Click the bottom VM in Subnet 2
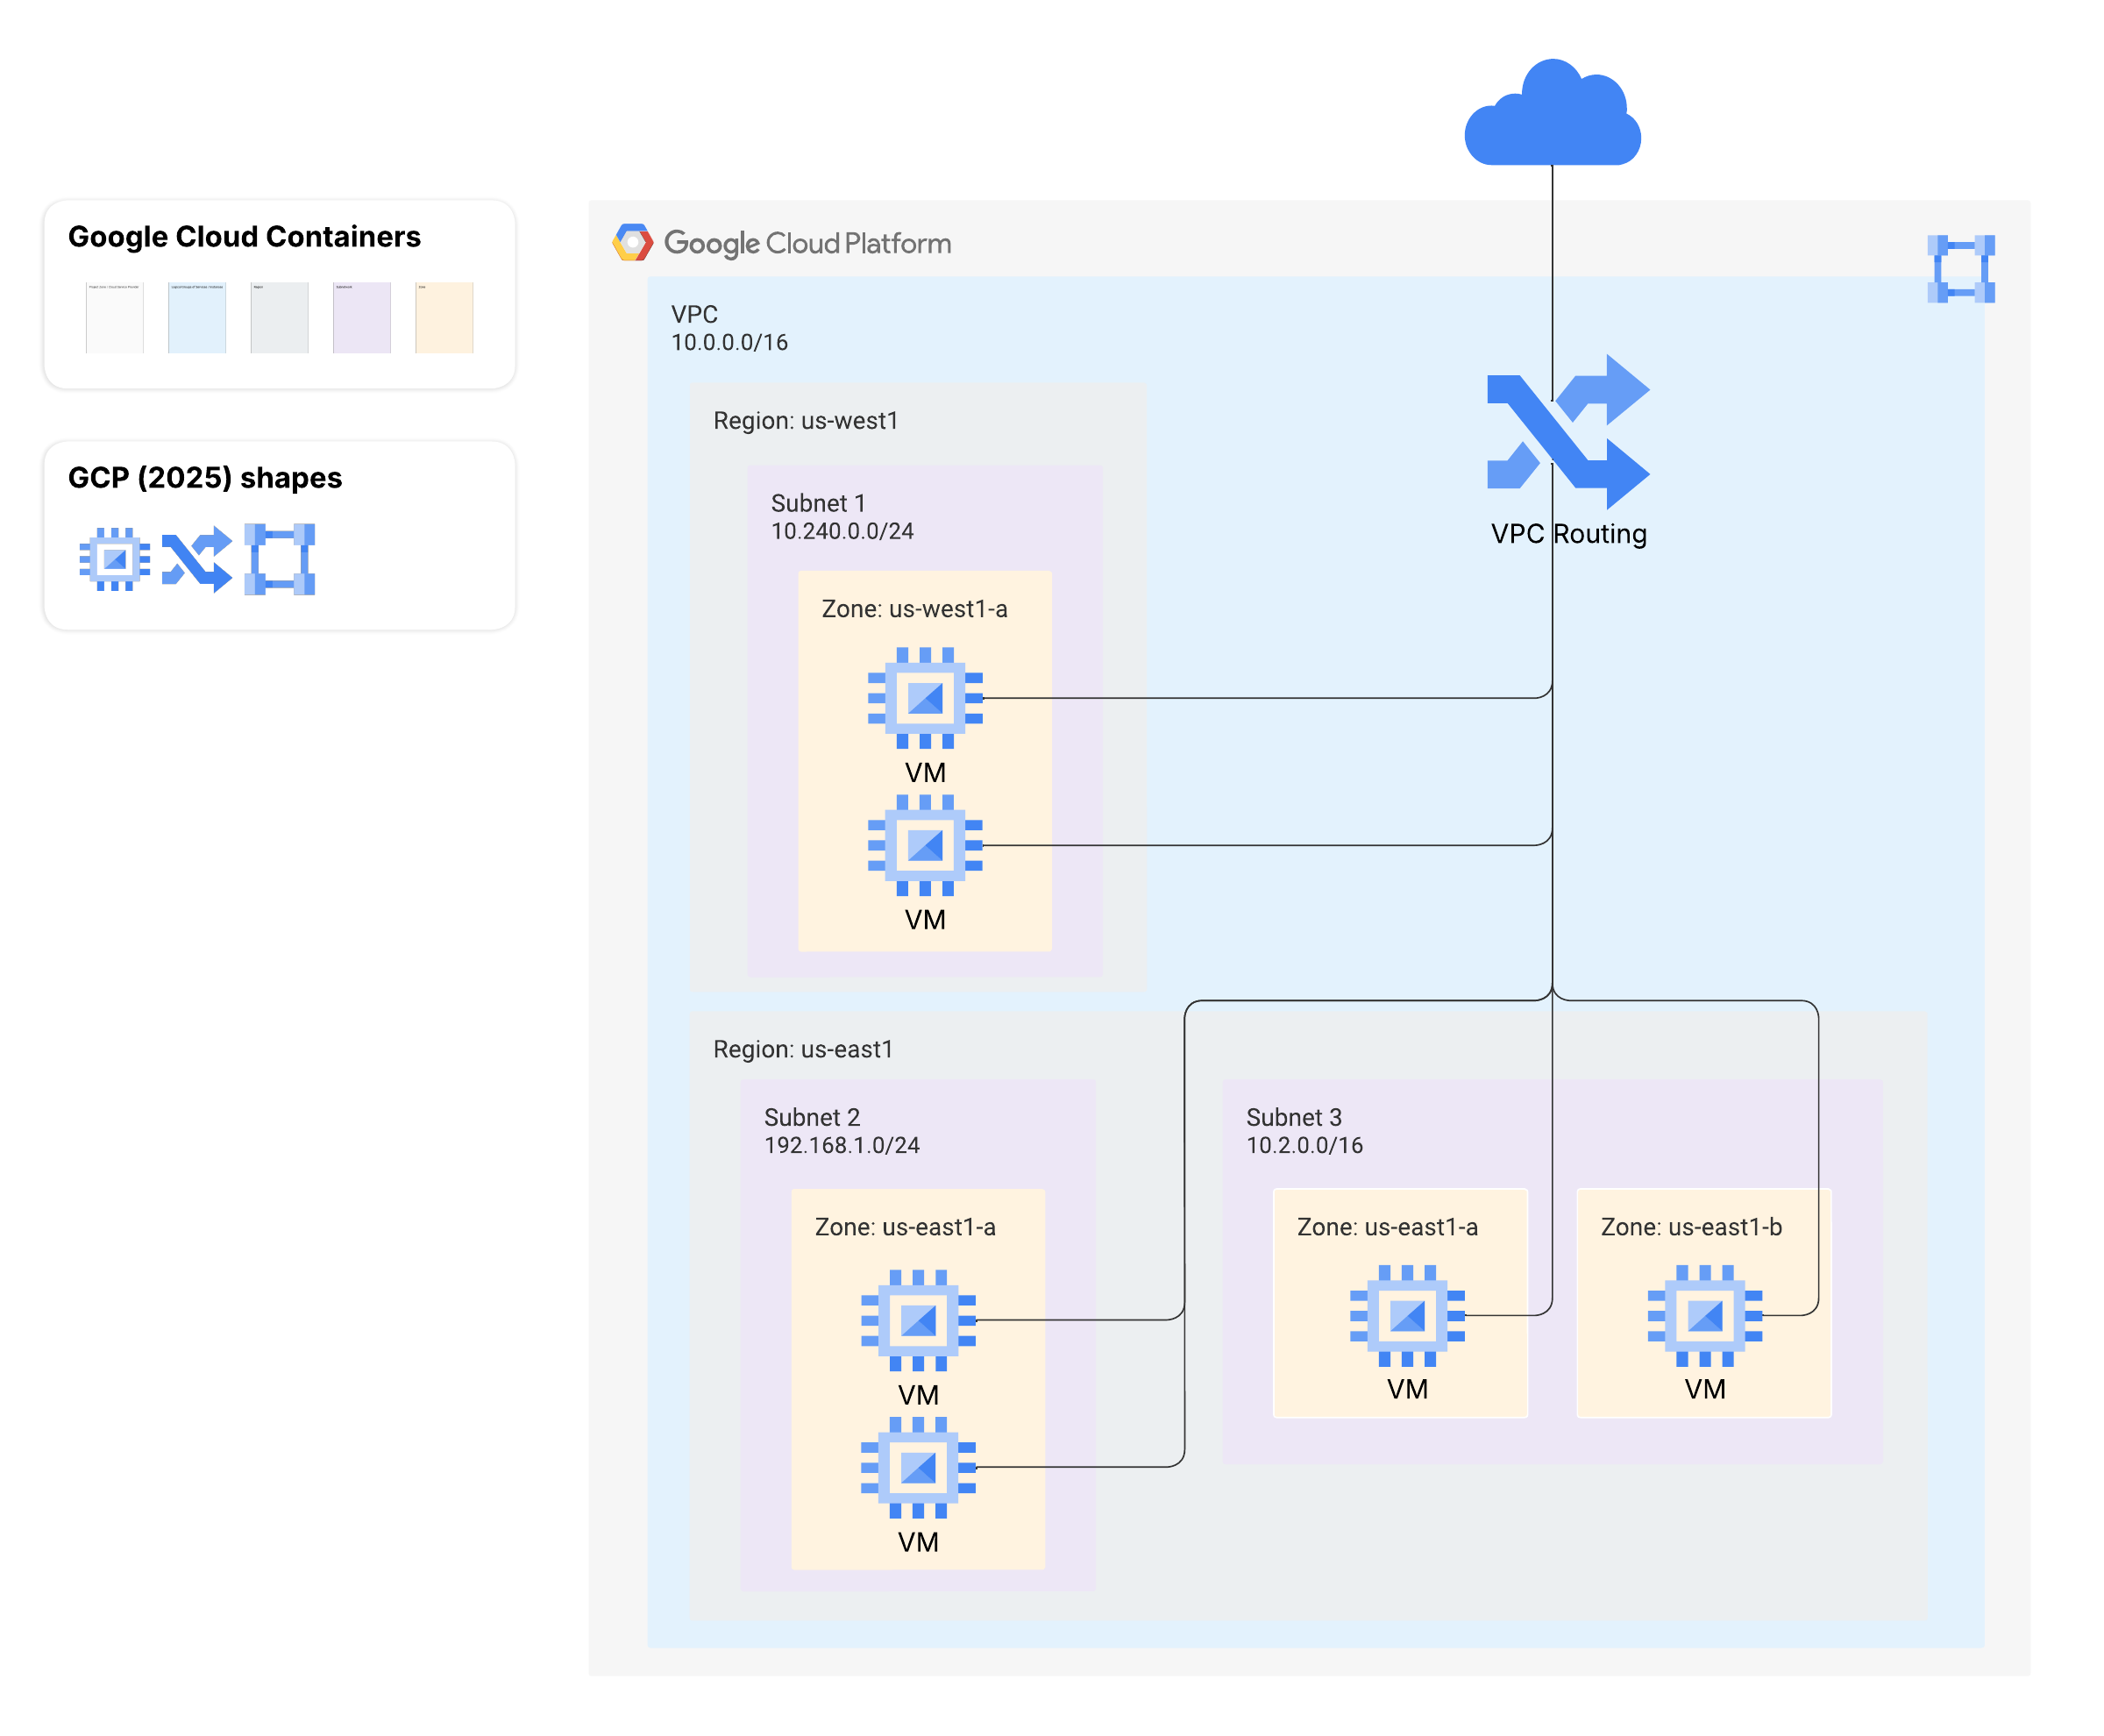2104x1736 pixels. coord(918,1467)
